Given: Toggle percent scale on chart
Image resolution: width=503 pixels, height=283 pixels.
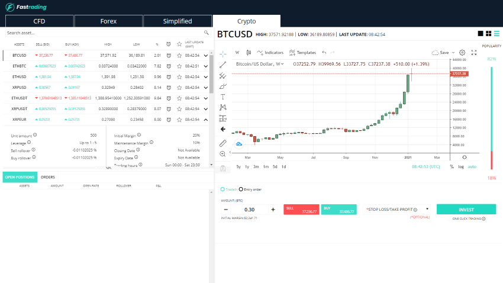Looking at the screenshot, I should [452, 167].
